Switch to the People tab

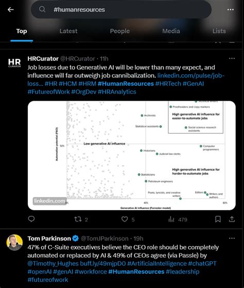(x=120, y=31)
